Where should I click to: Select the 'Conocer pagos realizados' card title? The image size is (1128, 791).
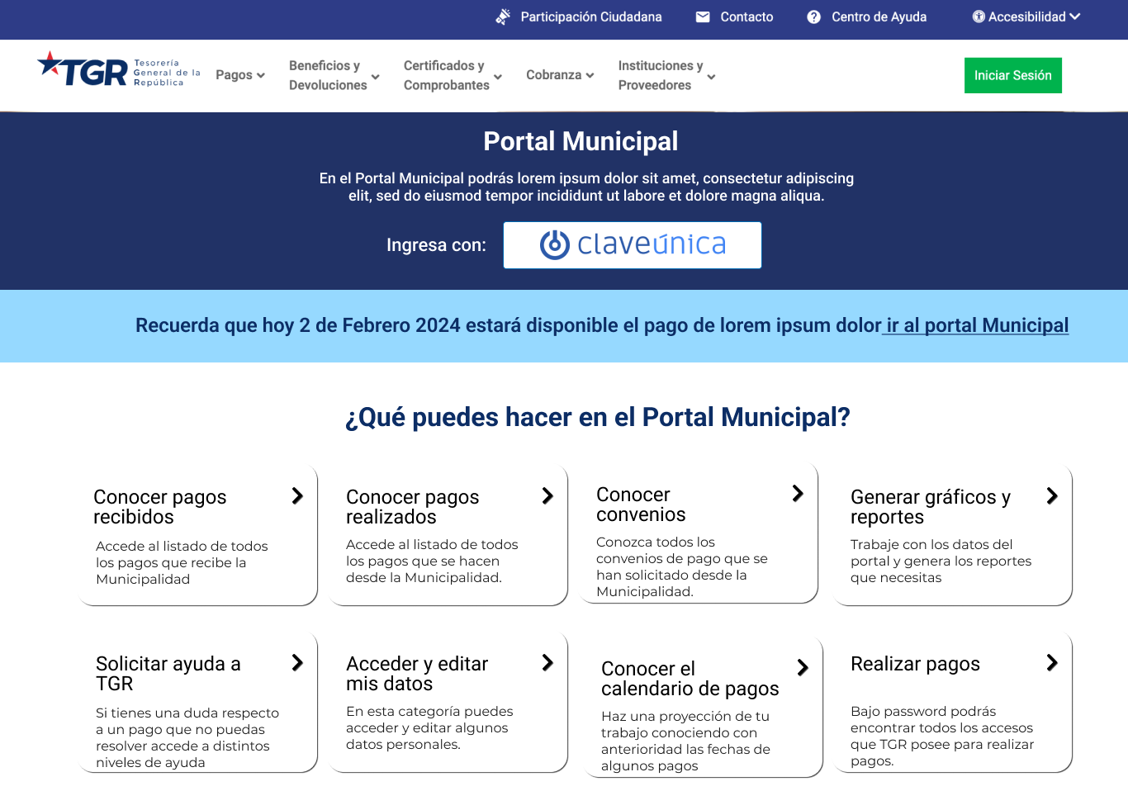pos(413,507)
